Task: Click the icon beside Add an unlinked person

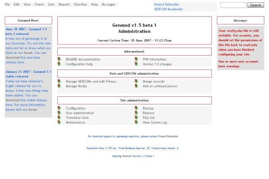Action: point(136,86)
